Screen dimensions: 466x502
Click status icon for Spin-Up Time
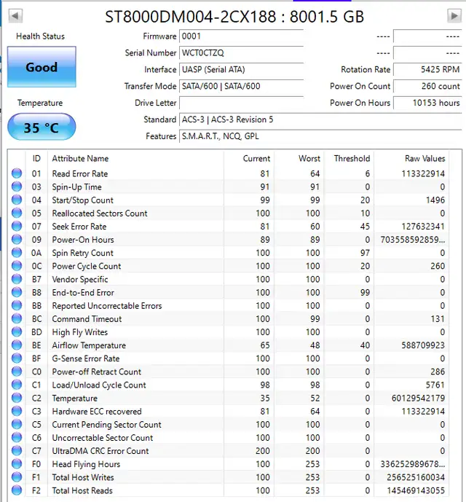(17, 187)
